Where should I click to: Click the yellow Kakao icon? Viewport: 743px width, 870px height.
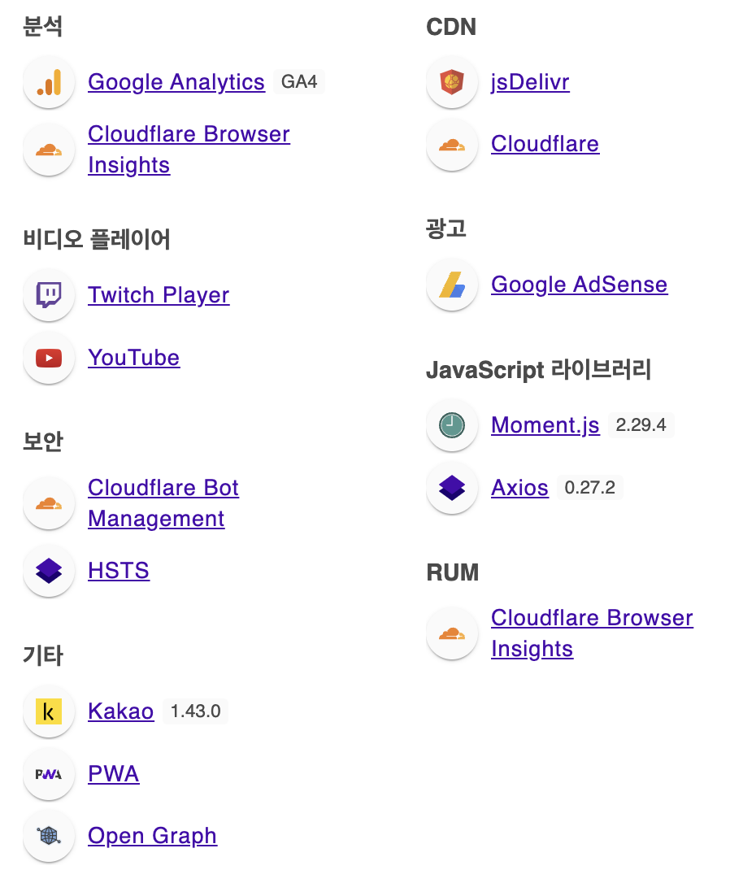(x=49, y=711)
